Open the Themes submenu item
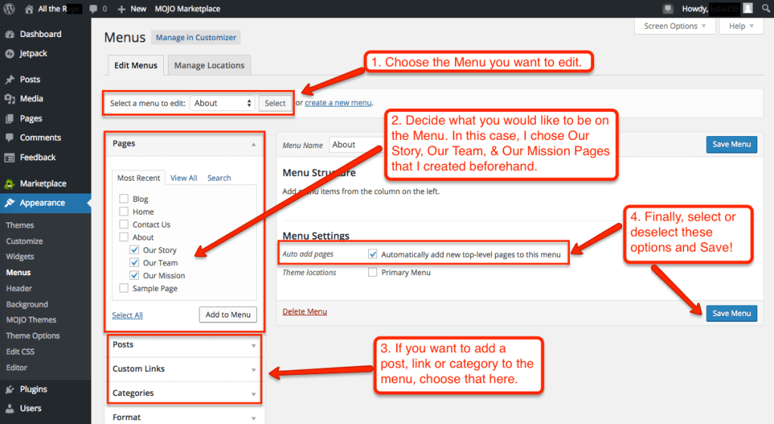774x424 pixels. (x=20, y=225)
